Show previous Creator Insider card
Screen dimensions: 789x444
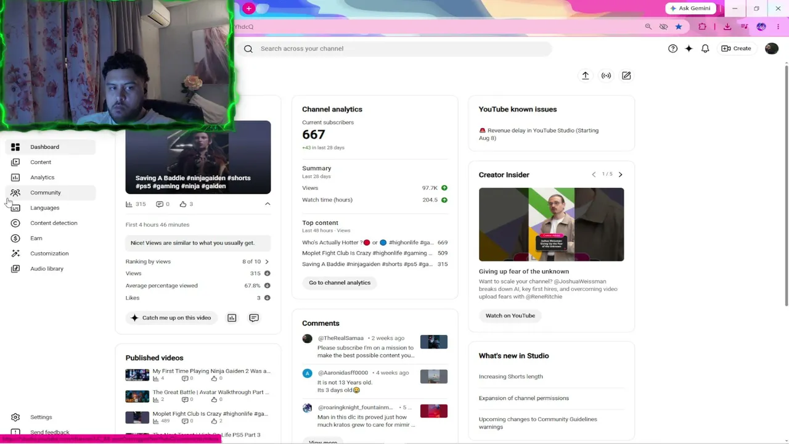click(594, 175)
